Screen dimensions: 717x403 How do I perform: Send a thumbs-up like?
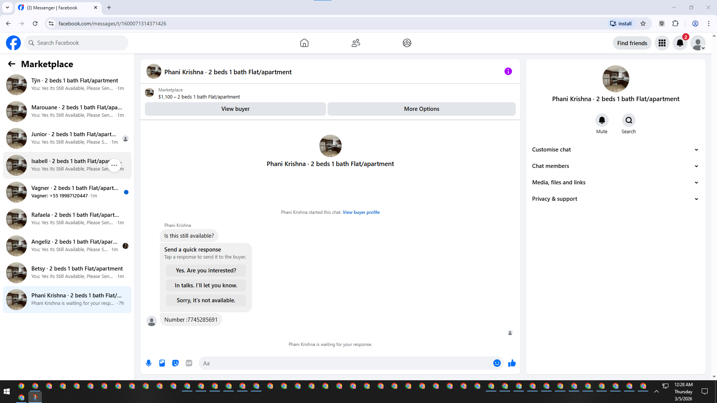[x=512, y=363]
